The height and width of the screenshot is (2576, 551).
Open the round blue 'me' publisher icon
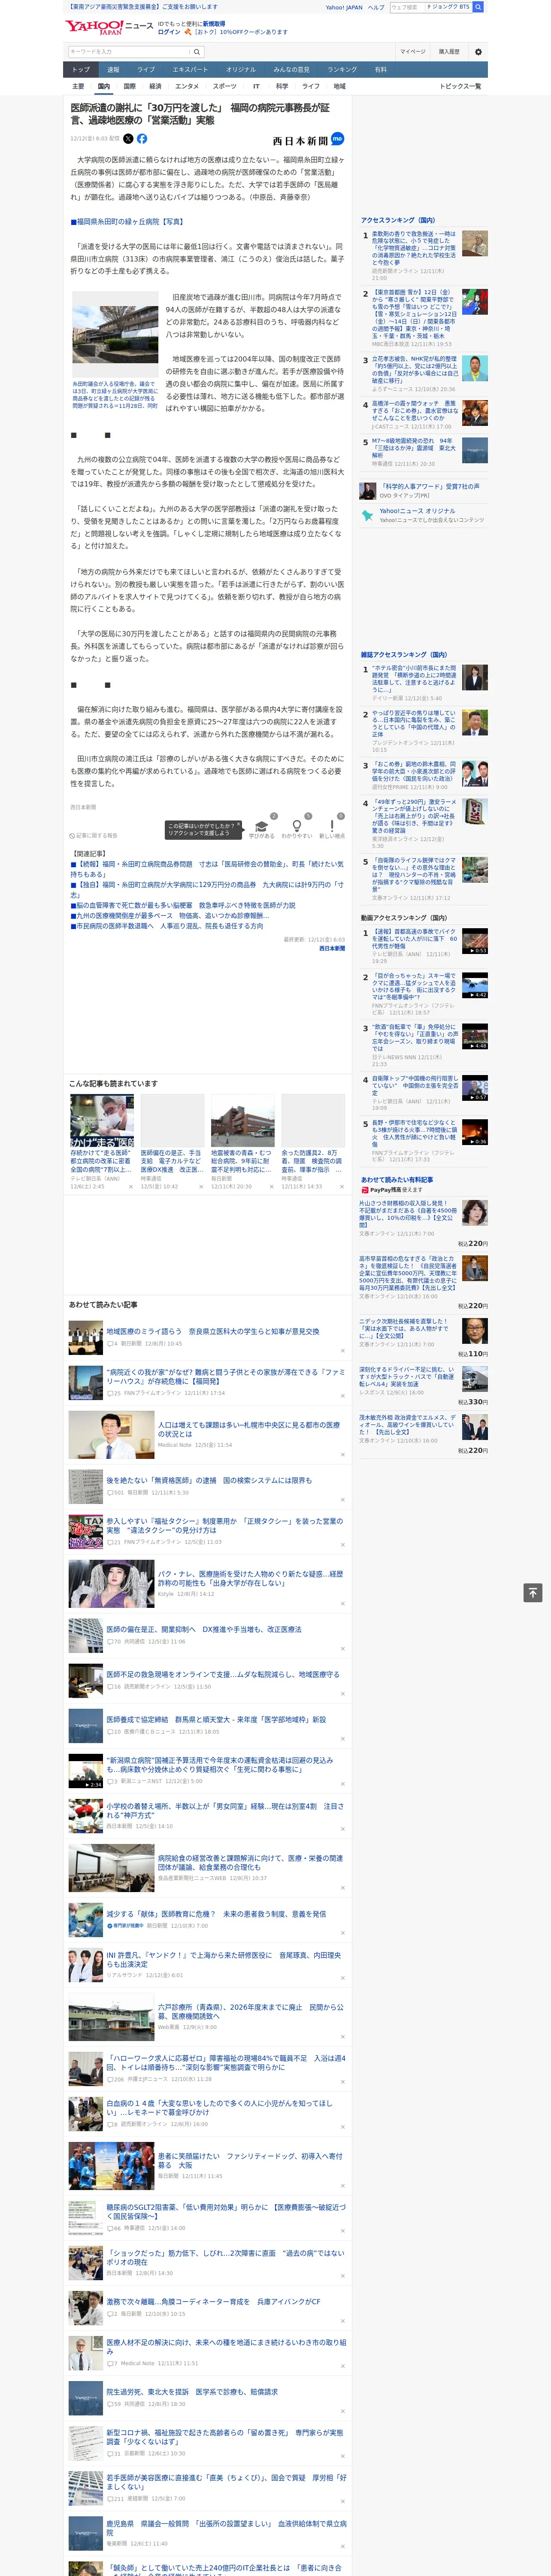(x=338, y=139)
